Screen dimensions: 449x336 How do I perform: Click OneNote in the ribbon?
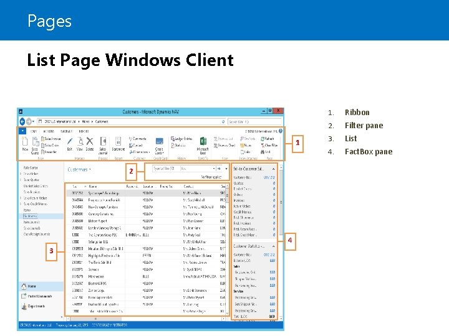tap(248, 139)
